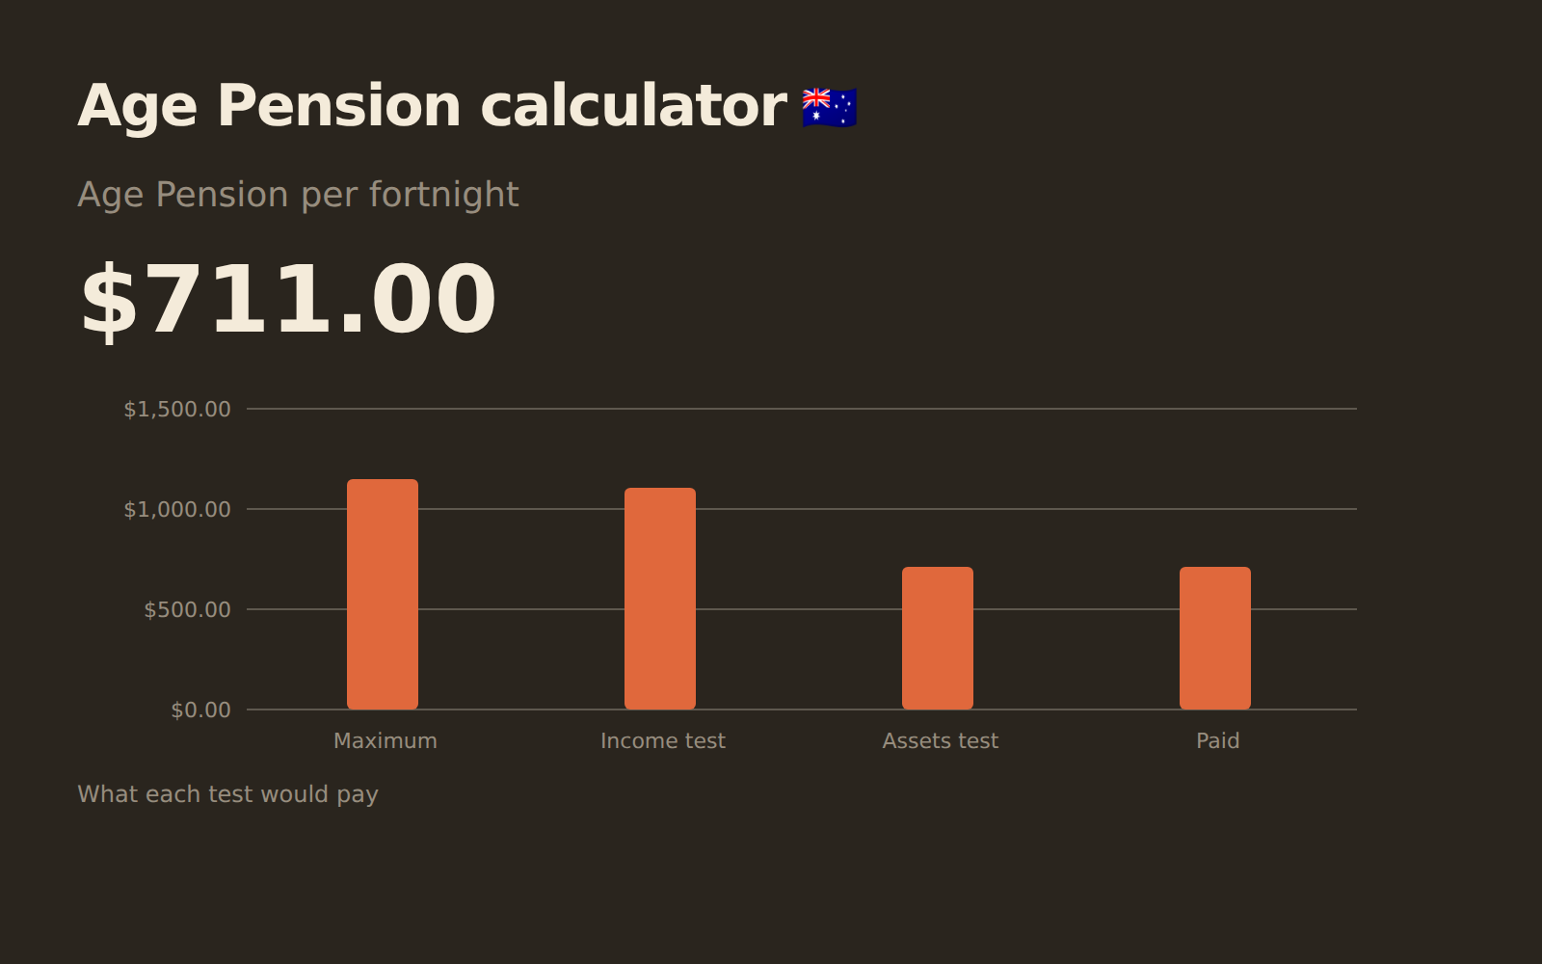Click the Maximum bar in chart
The image size is (1542, 964).
[383, 594]
